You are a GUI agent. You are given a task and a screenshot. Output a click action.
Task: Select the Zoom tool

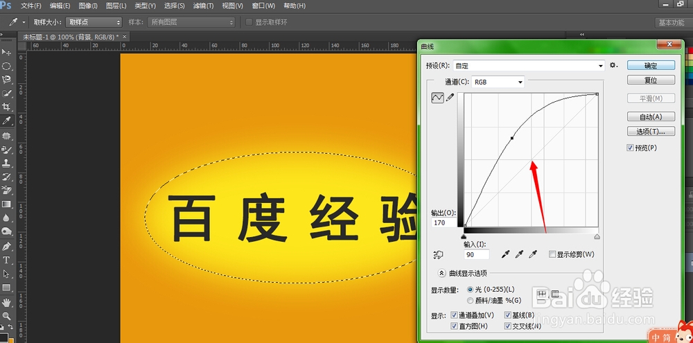7,316
